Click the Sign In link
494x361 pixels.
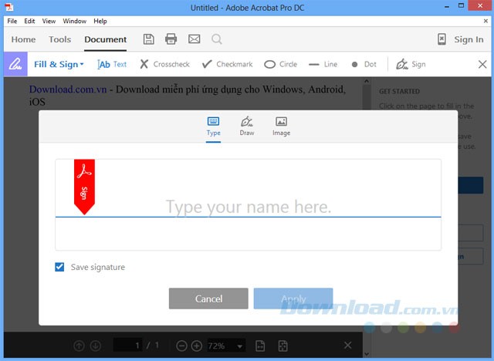point(469,39)
